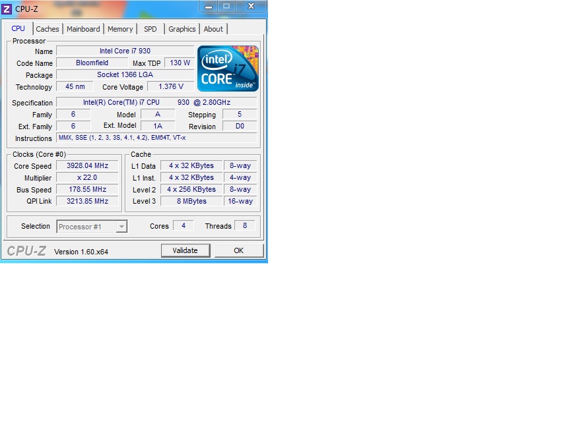
Task: Click the Cores value 4
Action: [183, 225]
